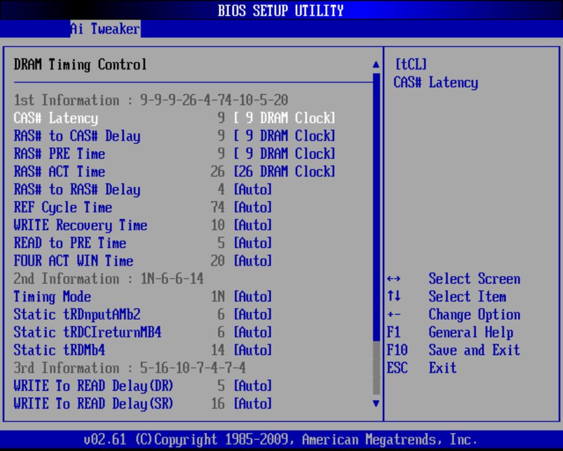Click the plus-minus key symbol
This screenshot has width=563, height=451.
(394, 314)
